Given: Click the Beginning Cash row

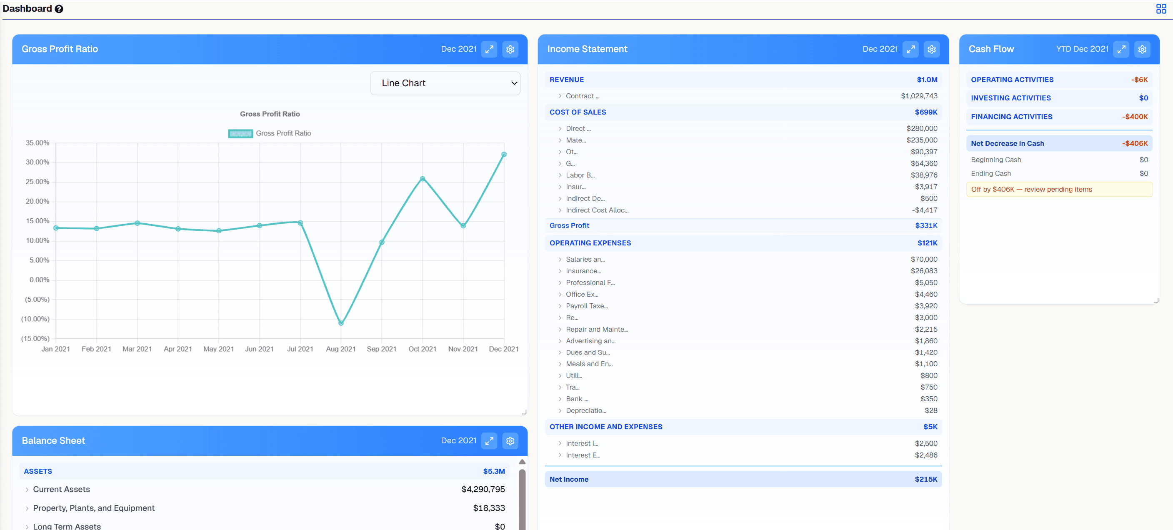Looking at the screenshot, I should [x=1059, y=160].
